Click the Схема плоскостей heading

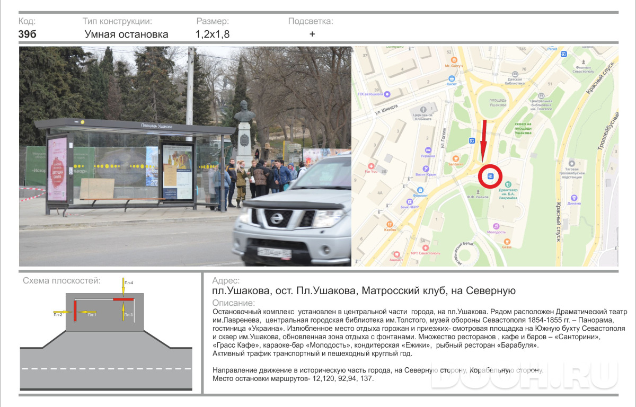pos(61,280)
